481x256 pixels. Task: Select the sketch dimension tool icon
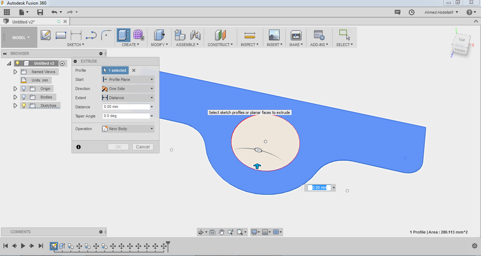point(76,35)
